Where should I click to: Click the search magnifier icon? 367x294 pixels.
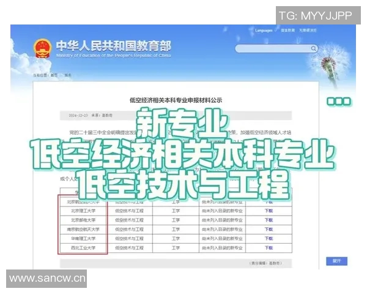(313, 48)
